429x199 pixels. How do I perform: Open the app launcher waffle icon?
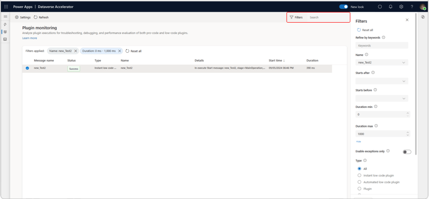click(6, 7)
